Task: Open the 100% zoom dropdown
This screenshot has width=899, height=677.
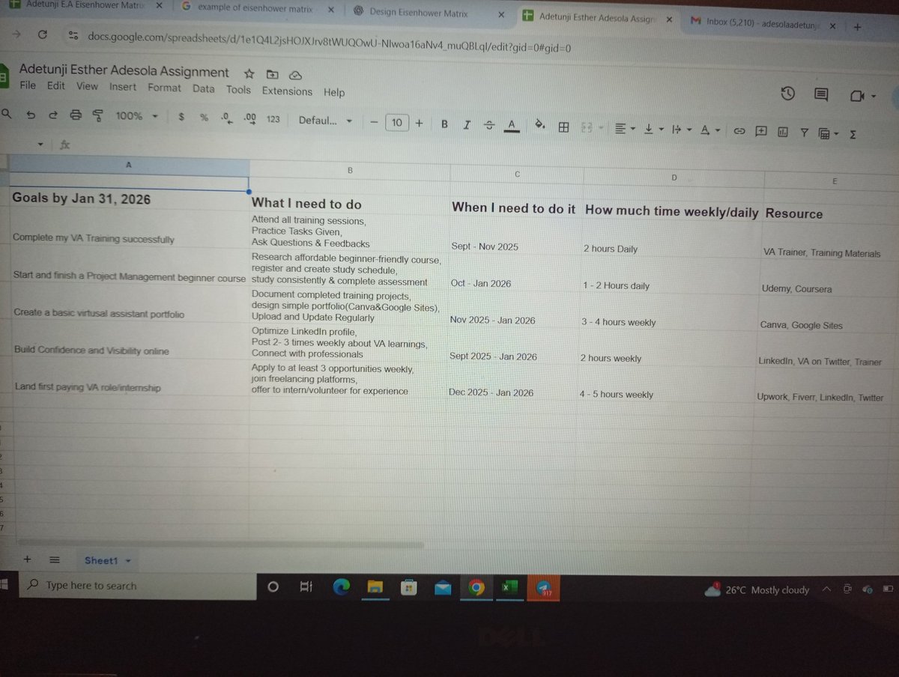Action: [136, 117]
